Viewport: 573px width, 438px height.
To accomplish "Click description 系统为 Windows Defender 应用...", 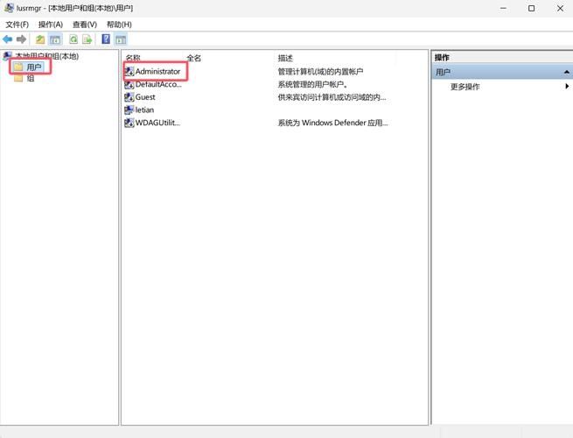I will [x=332, y=123].
